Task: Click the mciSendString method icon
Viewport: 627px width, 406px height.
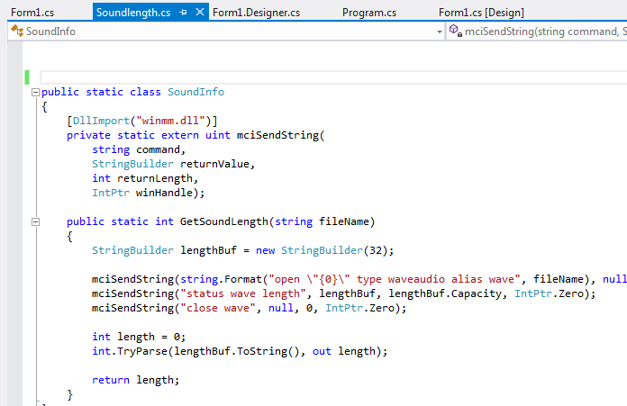Action: [455, 31]
